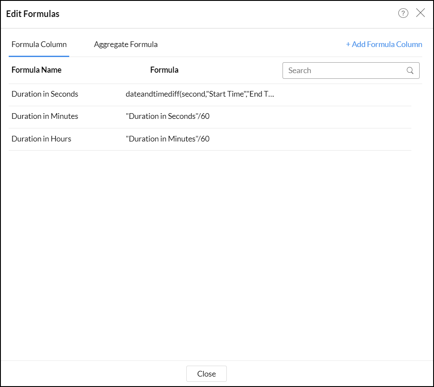Click the "Duration in Seconds"/60 formula text
The image size is (434, 387).
(168, 116)
